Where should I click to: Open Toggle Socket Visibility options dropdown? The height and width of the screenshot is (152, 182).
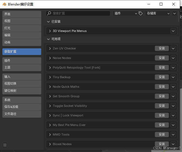pos(173,106)
